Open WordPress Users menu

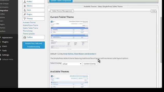pyautogui.click(x=5, y=46)
